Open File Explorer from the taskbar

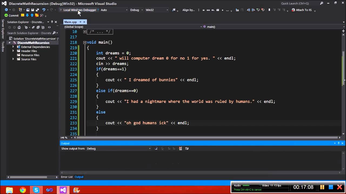click(x=9, y=190)
